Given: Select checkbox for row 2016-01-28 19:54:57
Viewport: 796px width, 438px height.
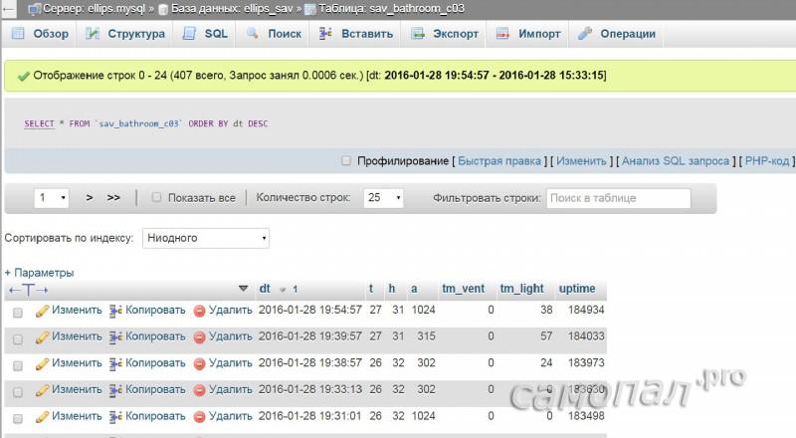Looking at the screenshot, I should point(18,312).
